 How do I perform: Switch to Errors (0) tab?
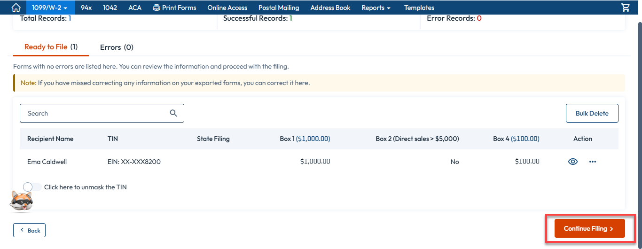pos(117,47)
